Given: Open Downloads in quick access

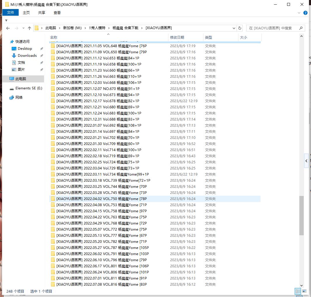Looking at the screenshot, I should (27, 55).
